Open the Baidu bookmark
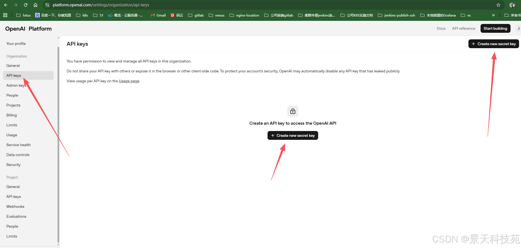521x248 pixels. tap(53, 15)
